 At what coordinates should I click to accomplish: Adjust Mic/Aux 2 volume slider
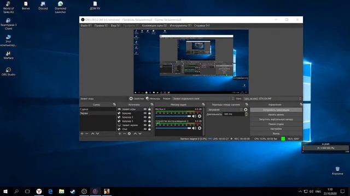(173, 116)
